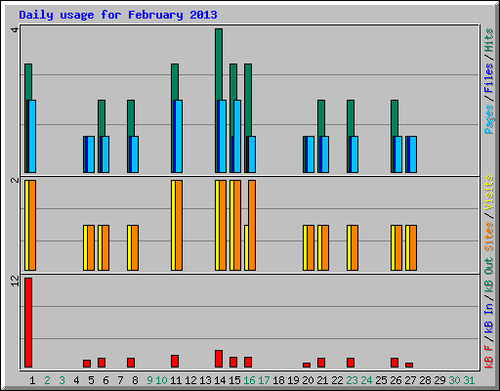Image resolution: width=500 pixels, height=391 pixels.
Task: Select day label 29 on the x-axis
Action: tap(439, 380)
